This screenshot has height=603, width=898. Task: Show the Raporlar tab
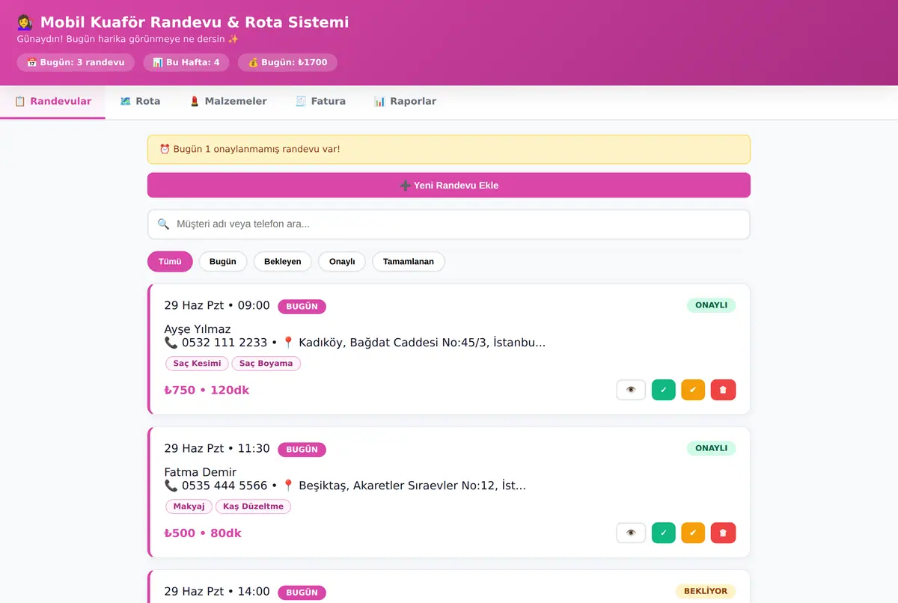(x=405, y=102)
